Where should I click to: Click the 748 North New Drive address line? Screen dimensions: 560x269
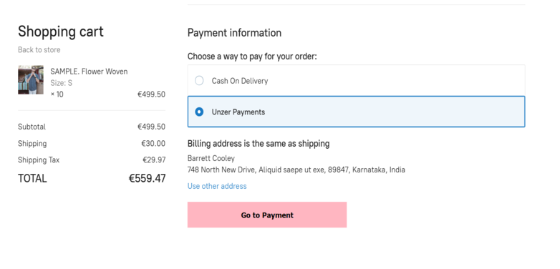pyautogui.click(x=296, y=170)
